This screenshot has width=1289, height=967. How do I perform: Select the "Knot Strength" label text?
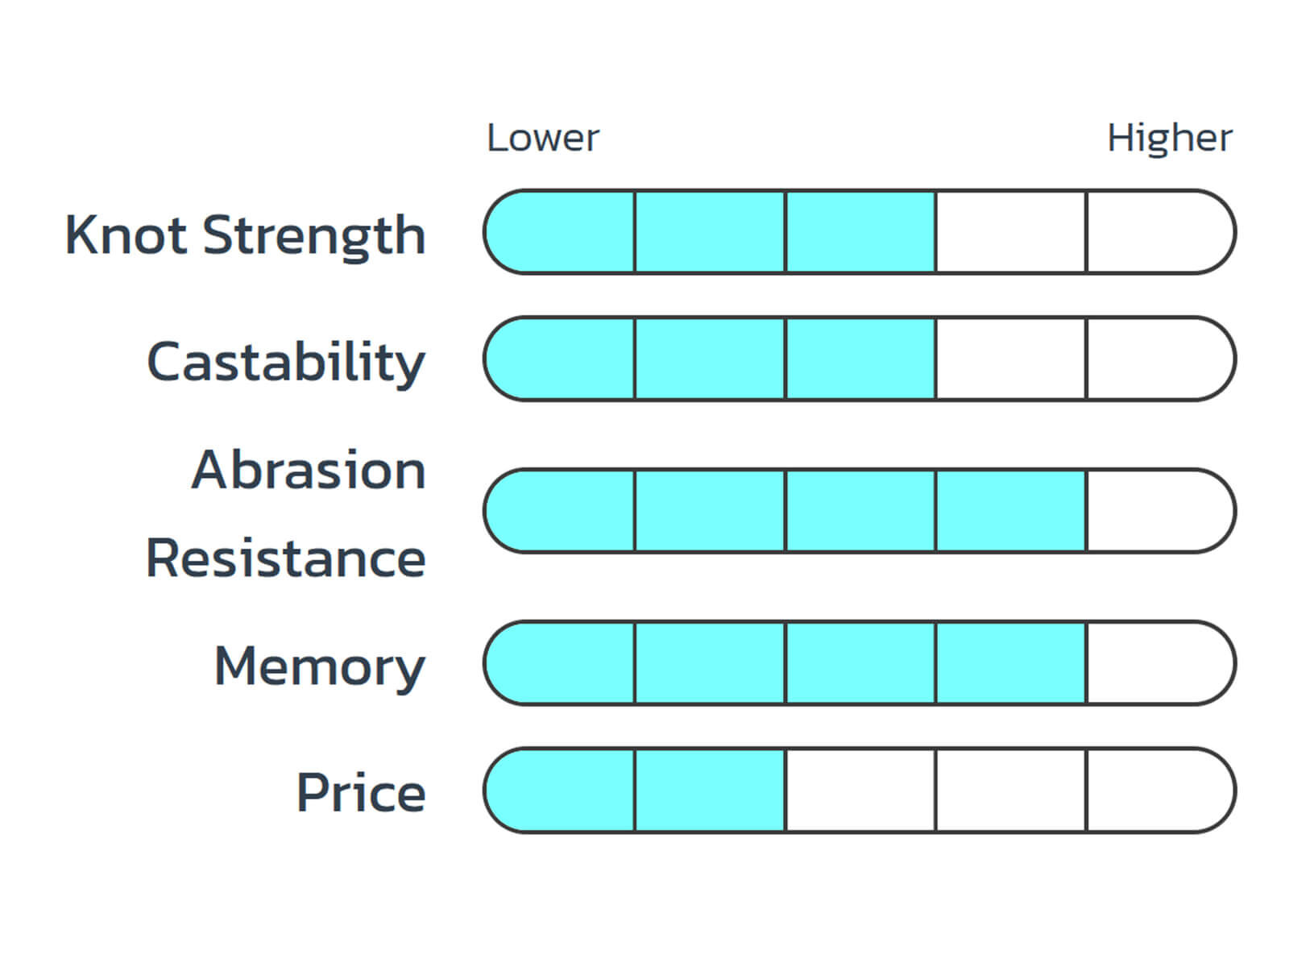245,234
